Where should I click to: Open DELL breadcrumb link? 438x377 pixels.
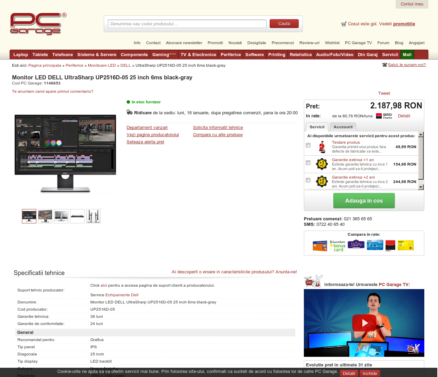(x=126, y=65)
